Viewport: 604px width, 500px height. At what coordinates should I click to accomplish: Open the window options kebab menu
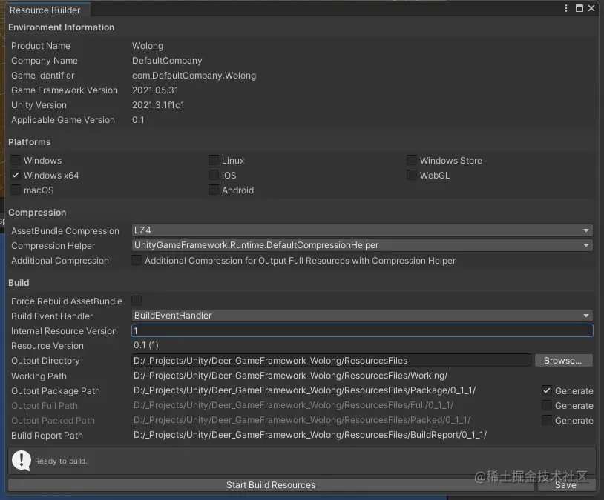(566, 8)
